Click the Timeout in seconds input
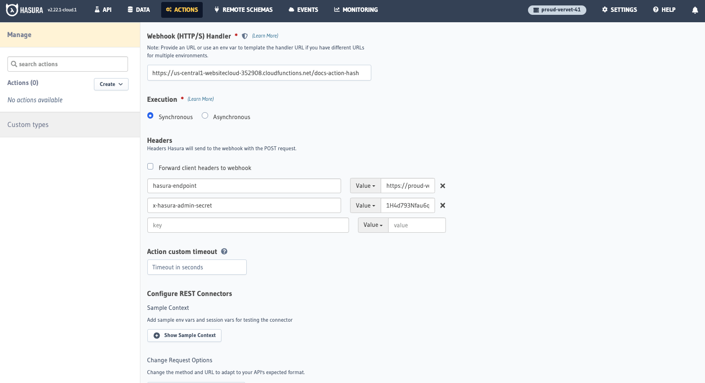 pyautogui.click(x=197, y=267)
